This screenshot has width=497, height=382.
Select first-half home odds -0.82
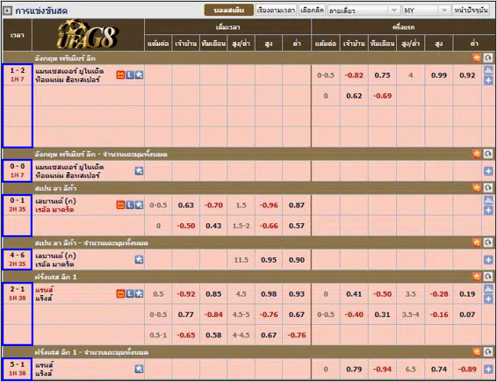(354, 76)
